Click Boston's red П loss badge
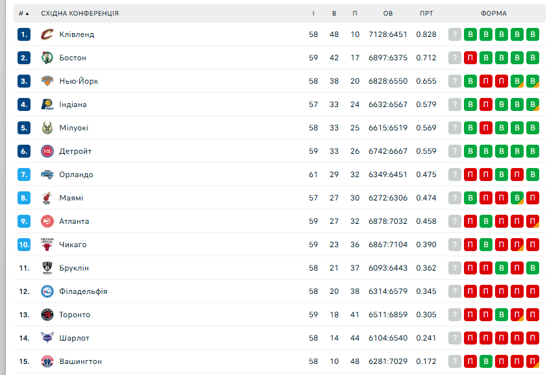 click(x=470, y=58)
